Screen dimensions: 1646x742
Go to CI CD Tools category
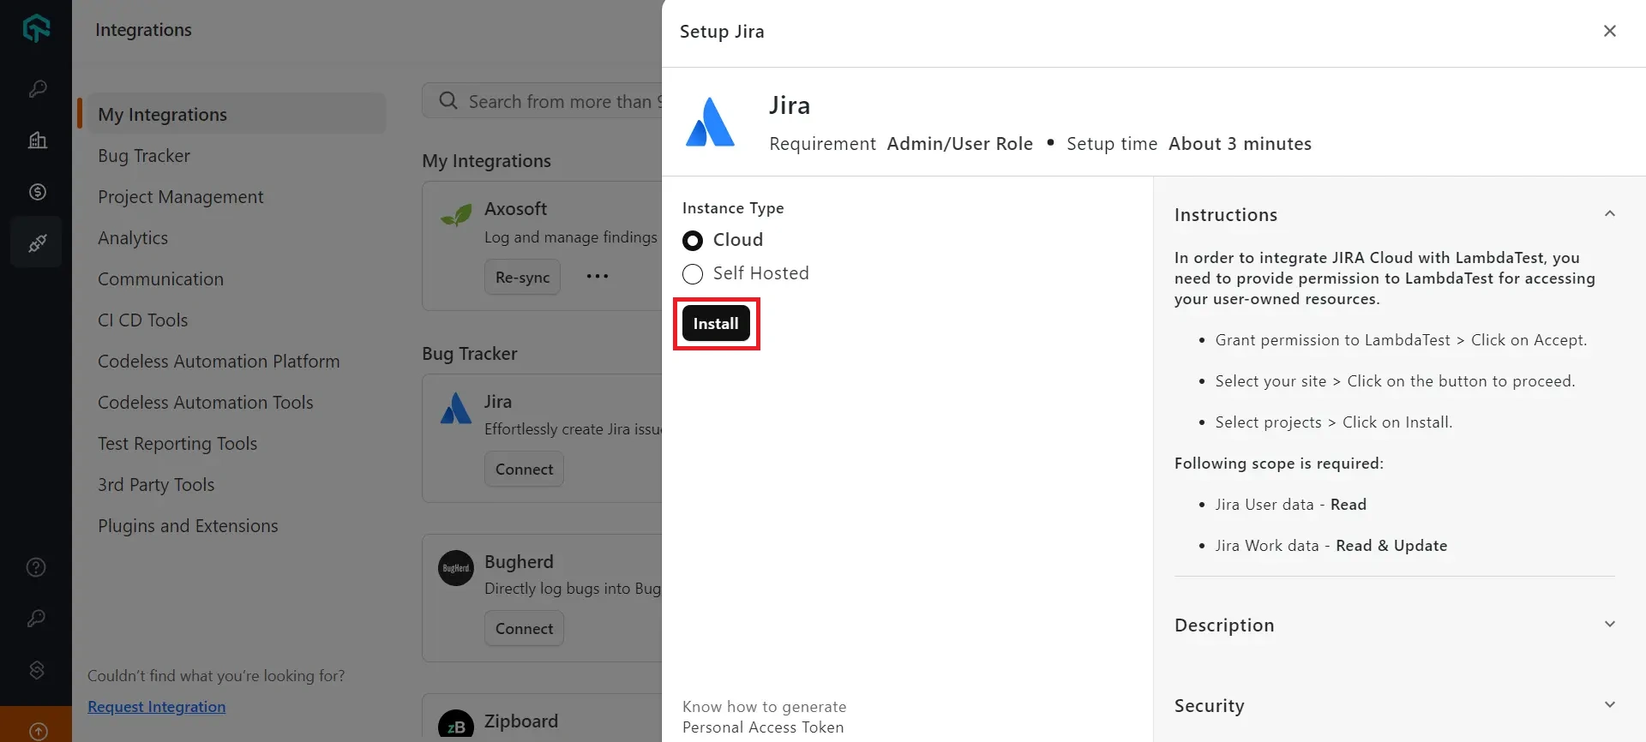coord(142,320)
